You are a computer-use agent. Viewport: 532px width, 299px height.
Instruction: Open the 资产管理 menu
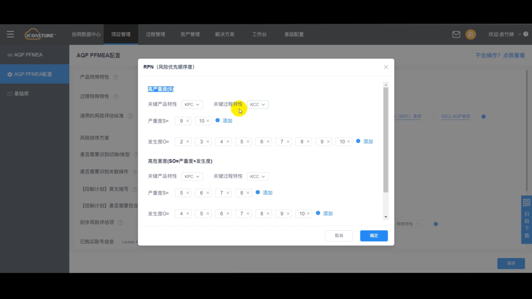(x=190, y=34)
